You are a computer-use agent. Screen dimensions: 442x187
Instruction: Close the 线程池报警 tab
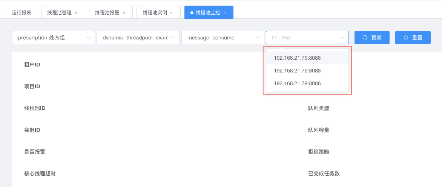[x=124, y=13]
